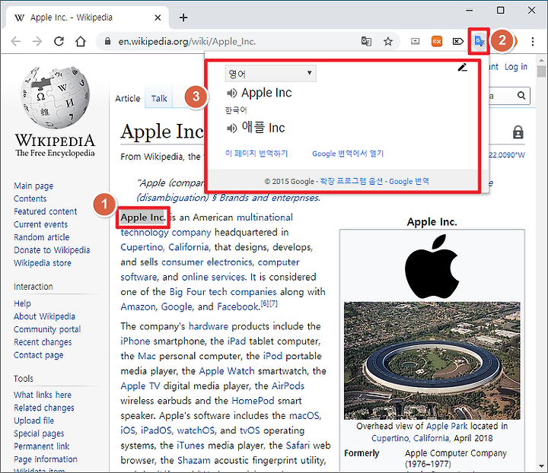
Task: Switch to the Talk tab
Action: click(159, 98)
